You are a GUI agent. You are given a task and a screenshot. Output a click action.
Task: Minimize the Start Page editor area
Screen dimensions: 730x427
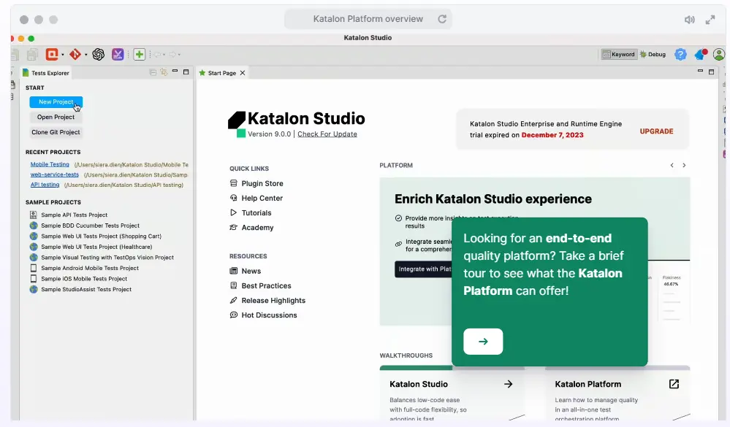(x=700, y=72)
